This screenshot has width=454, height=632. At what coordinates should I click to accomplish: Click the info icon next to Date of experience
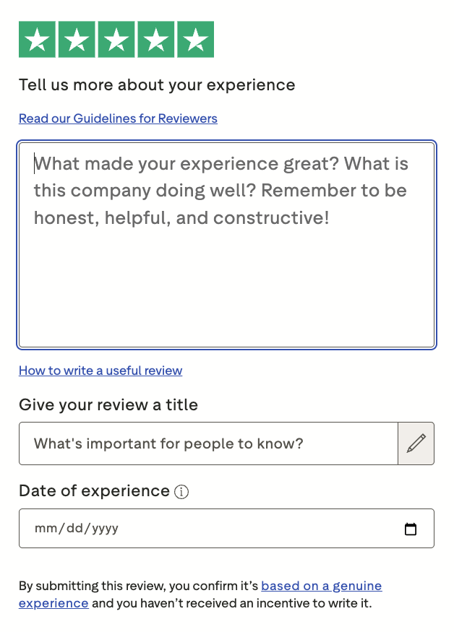pyautogui.click(x=181, y=492)
